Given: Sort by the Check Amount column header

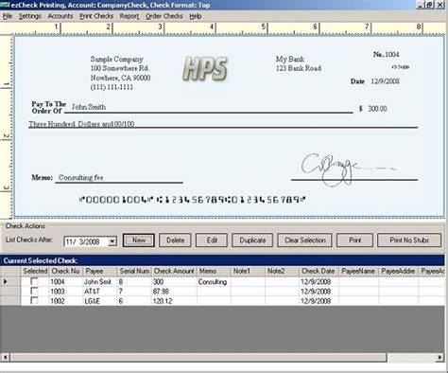Looking at the screenshot, I should 174,271.
